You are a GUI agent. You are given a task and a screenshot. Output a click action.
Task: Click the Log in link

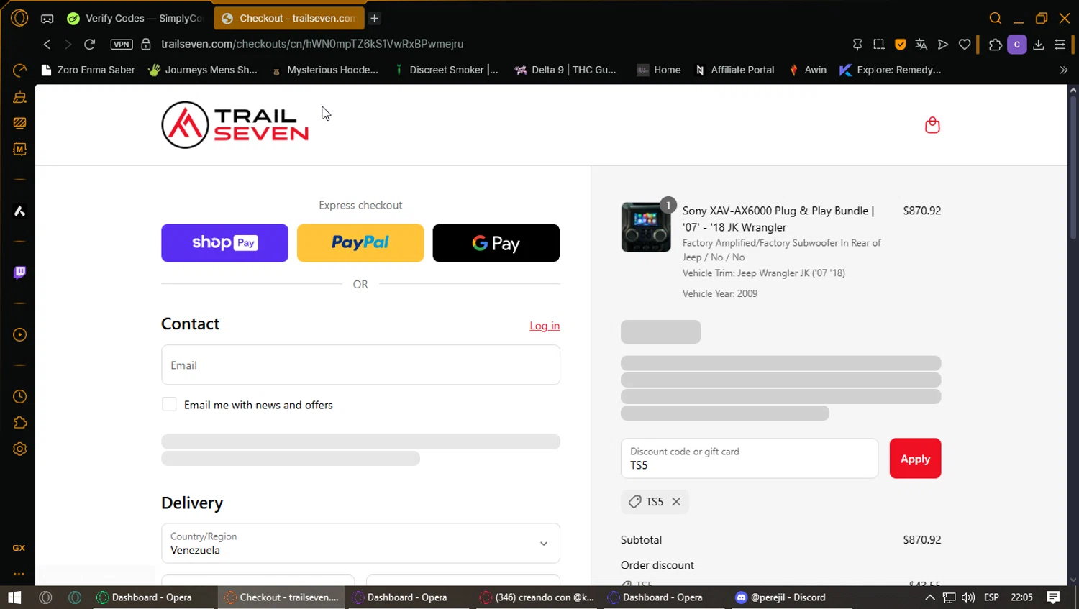click(545, 326)
